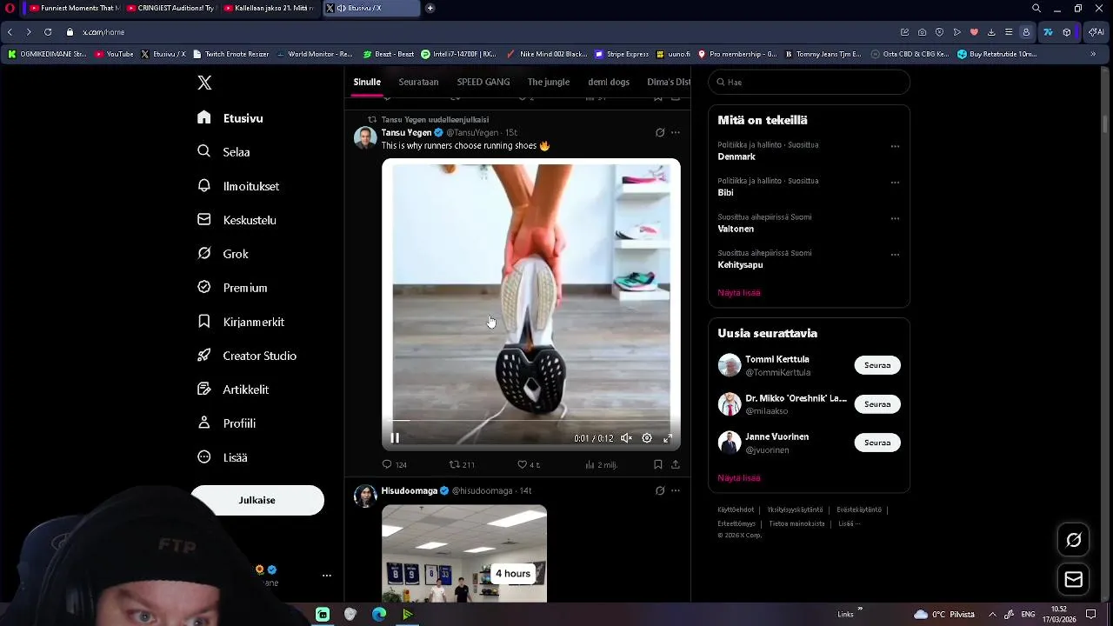Open Grok from the sidebar
Screen dimensions: 1113x626
coord(223,254)
